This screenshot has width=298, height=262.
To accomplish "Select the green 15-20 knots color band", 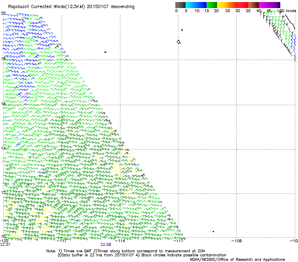I will (x=212, y=5).
